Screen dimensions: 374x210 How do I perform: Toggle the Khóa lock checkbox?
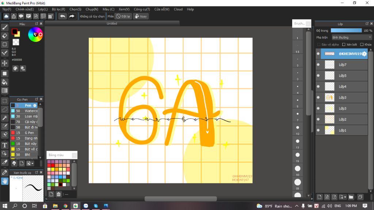click(x=362, y=44)
